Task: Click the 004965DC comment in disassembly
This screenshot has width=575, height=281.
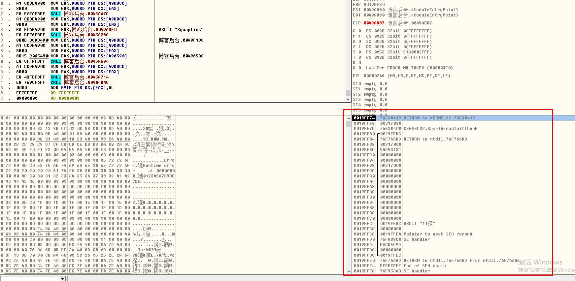Action: click(x=181, y=56)
